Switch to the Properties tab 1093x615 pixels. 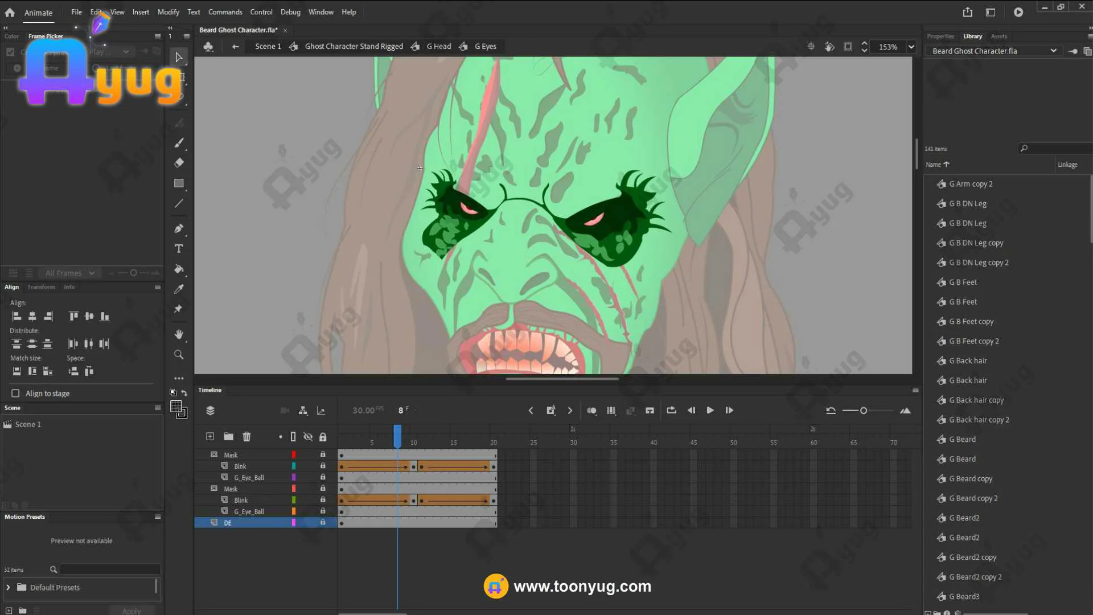pyautogui.click(x=940, y=36)
